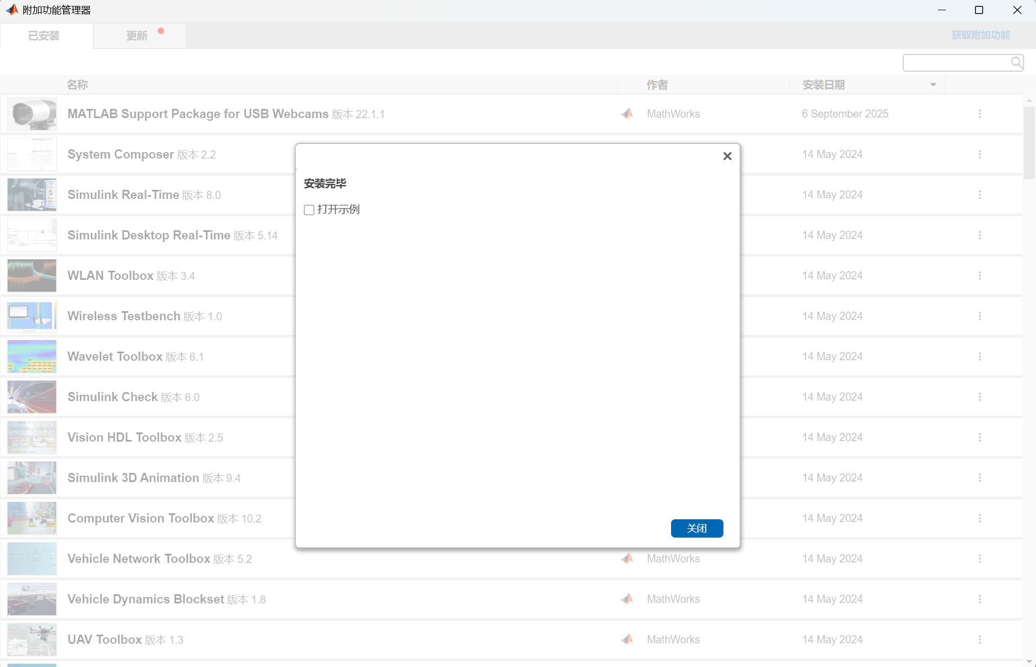
Task: Select the Simulink Check name
Action: pyautogui.click(x=112, y=397)
